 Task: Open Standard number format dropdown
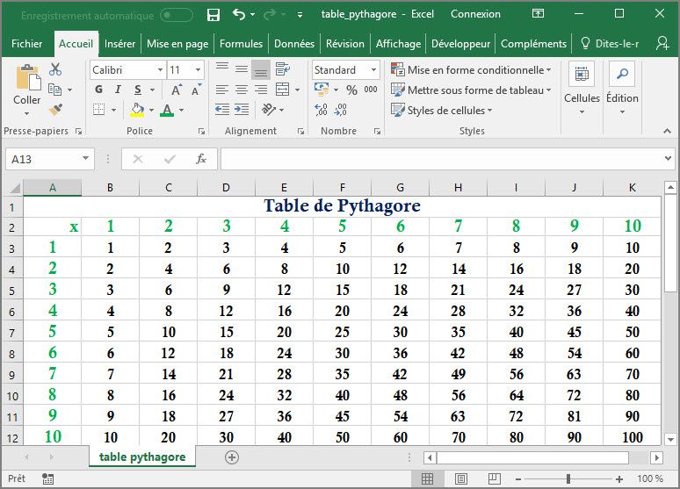[373, 70]
